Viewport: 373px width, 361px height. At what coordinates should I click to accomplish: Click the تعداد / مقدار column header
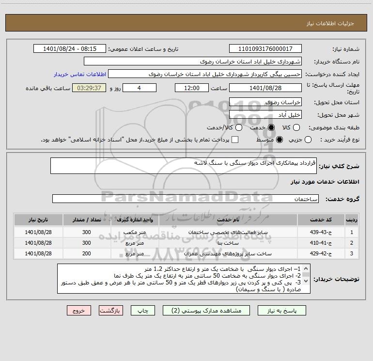(x=87, y=220)
